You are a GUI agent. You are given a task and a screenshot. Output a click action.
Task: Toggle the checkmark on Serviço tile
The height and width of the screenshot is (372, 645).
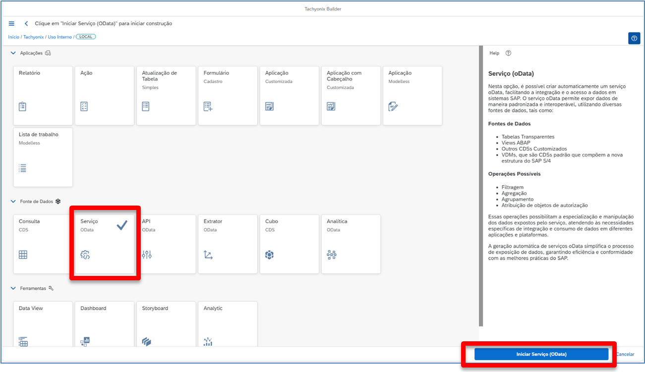click(x=122, y=225)
